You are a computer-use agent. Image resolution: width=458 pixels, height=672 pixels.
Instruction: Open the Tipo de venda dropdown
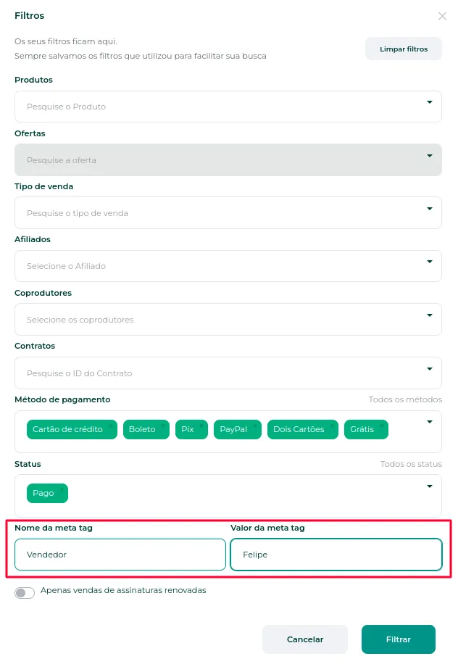pos(228,212)
